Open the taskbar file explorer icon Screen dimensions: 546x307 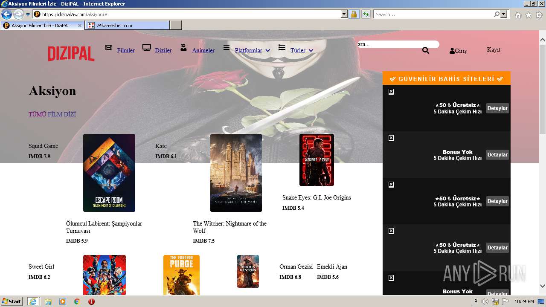pyautogui.click(x=48, y=302)
